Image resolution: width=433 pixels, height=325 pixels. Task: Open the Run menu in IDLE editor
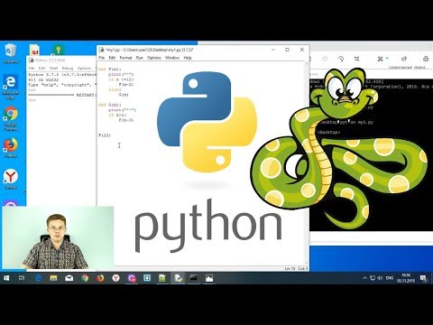click(140, 58)
